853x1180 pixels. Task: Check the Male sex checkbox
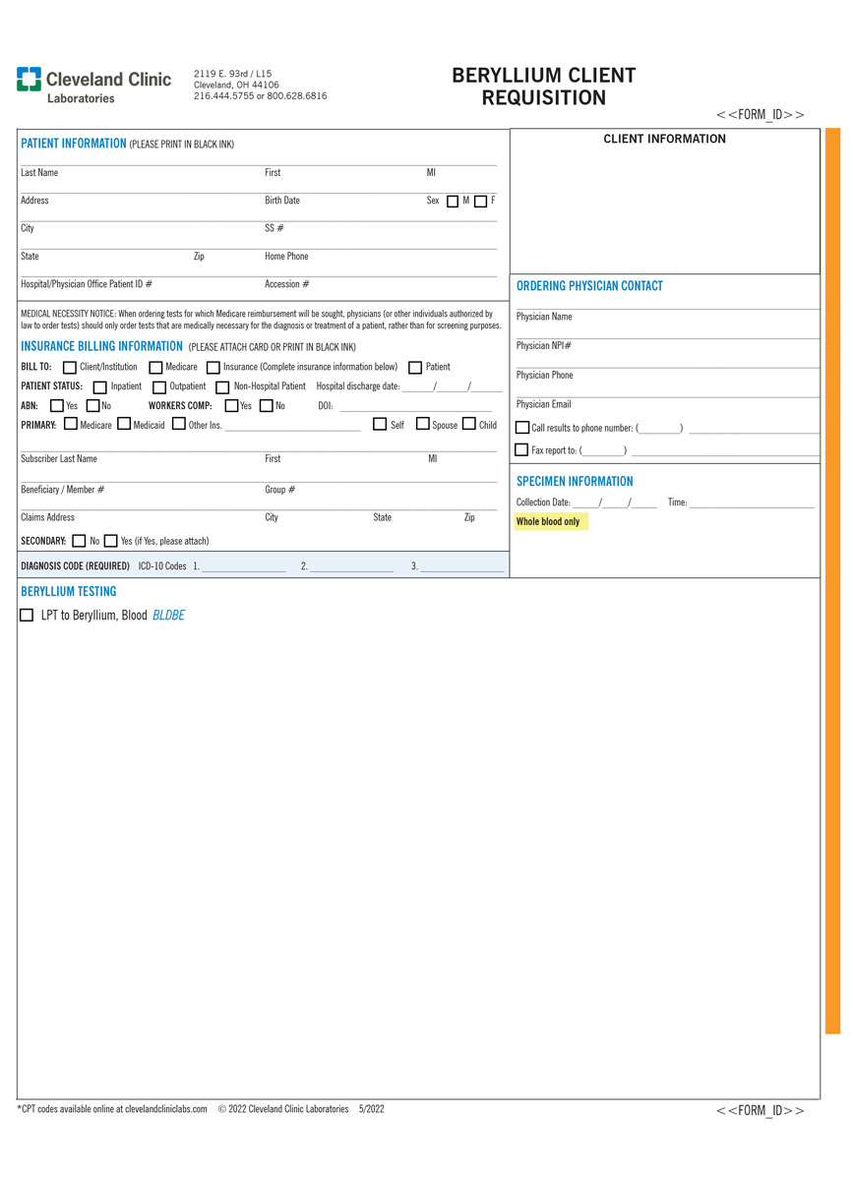[453, 202]
